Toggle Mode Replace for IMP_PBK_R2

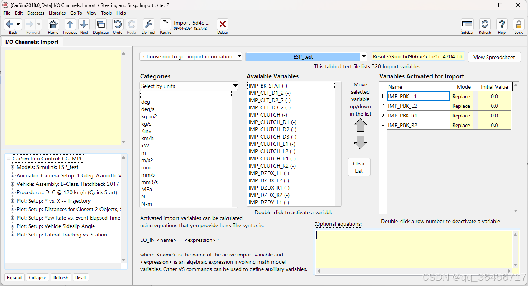(x=461, y=125)
